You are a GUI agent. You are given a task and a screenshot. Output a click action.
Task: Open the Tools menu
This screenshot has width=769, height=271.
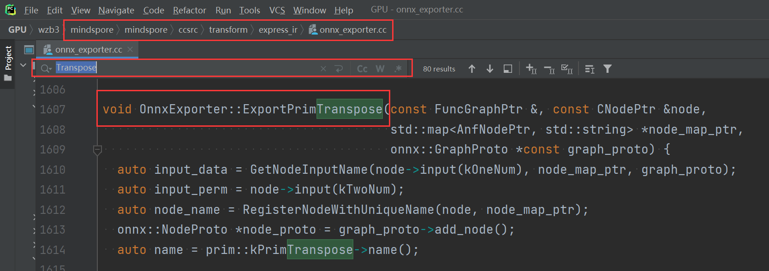(x=250, y=10)
